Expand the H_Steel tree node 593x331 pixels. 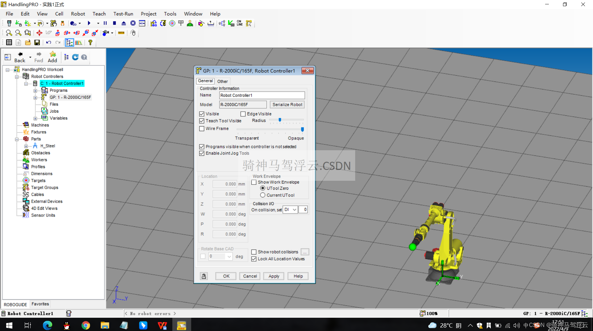point(26,146)
